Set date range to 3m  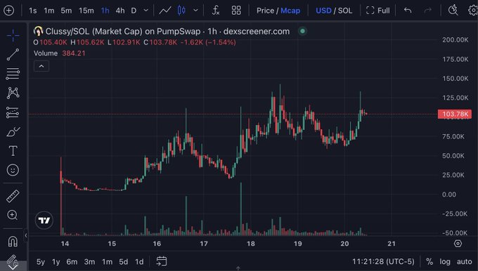(x=90, y=262)
